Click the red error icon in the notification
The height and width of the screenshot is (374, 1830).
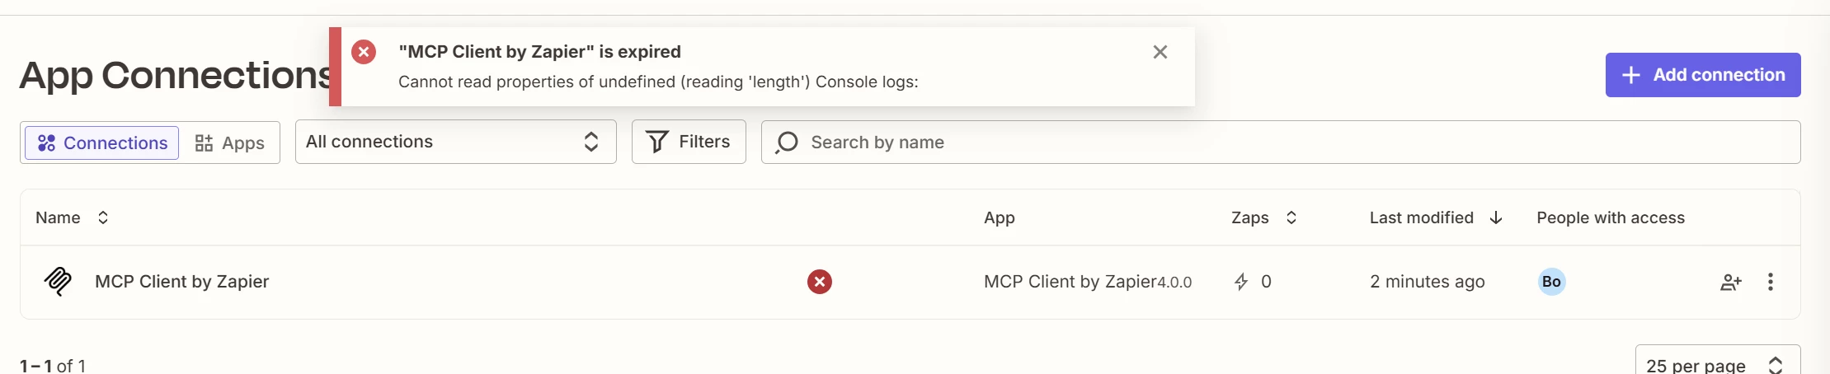click(364, 52)
